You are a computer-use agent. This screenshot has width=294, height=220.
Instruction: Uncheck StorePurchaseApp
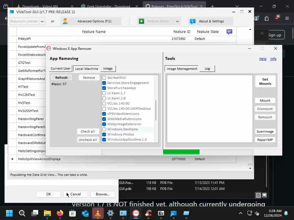(104, 88)
